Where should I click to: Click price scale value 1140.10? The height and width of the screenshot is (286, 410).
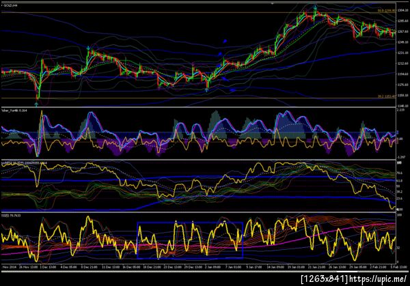[x=402, y=106]
